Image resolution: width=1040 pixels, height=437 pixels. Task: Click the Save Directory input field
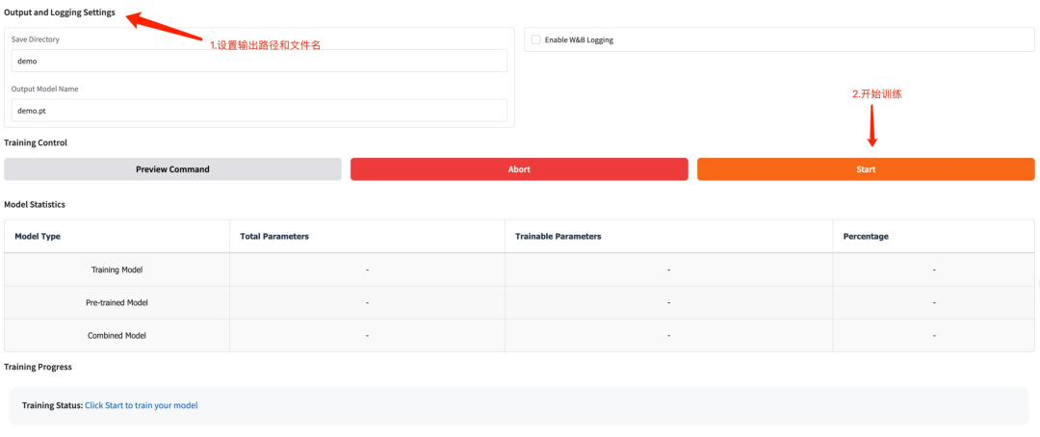pos(258,61)
